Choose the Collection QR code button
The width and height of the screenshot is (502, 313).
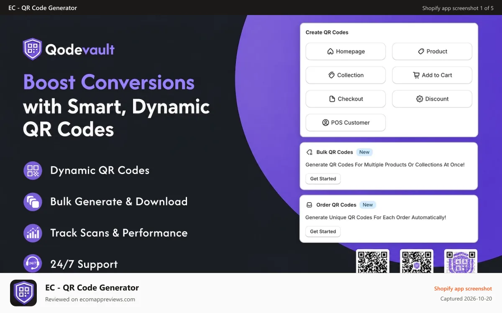pyautogui.click(x=346, y=75)
